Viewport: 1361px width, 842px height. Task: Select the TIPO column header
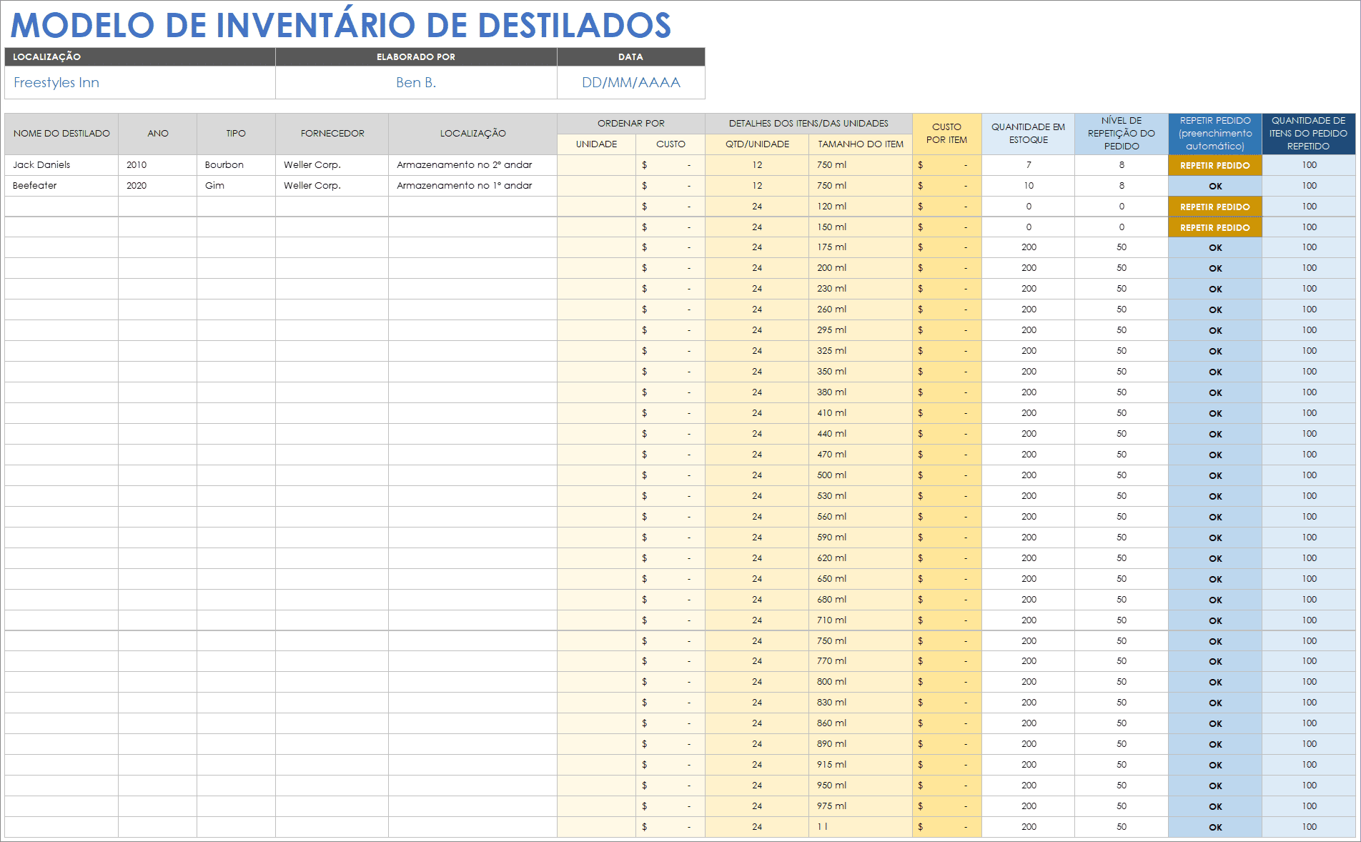[x=236, y=134]
